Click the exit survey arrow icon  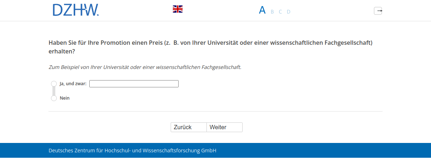tap(378, 11)
